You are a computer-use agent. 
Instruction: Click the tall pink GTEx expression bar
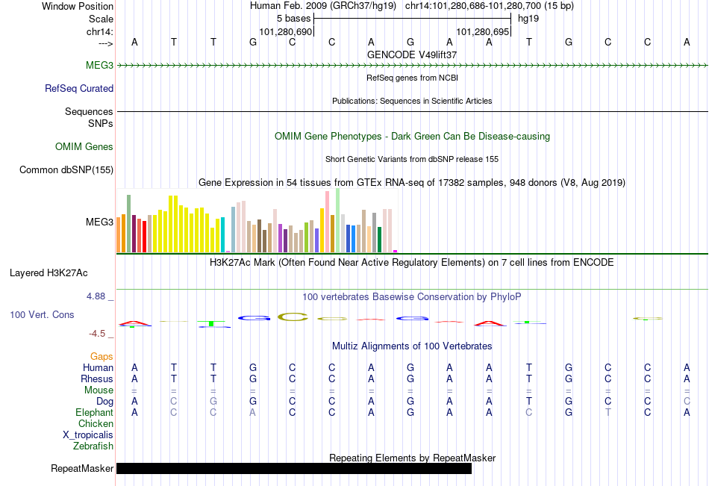pos(328,222)
